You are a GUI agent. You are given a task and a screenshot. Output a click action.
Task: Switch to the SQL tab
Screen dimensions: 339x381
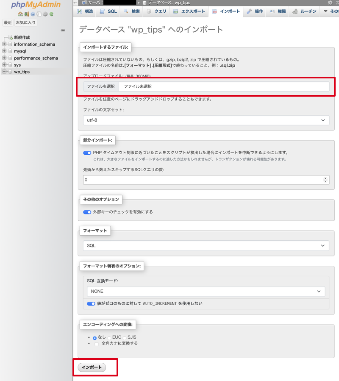tap(108, 11)
